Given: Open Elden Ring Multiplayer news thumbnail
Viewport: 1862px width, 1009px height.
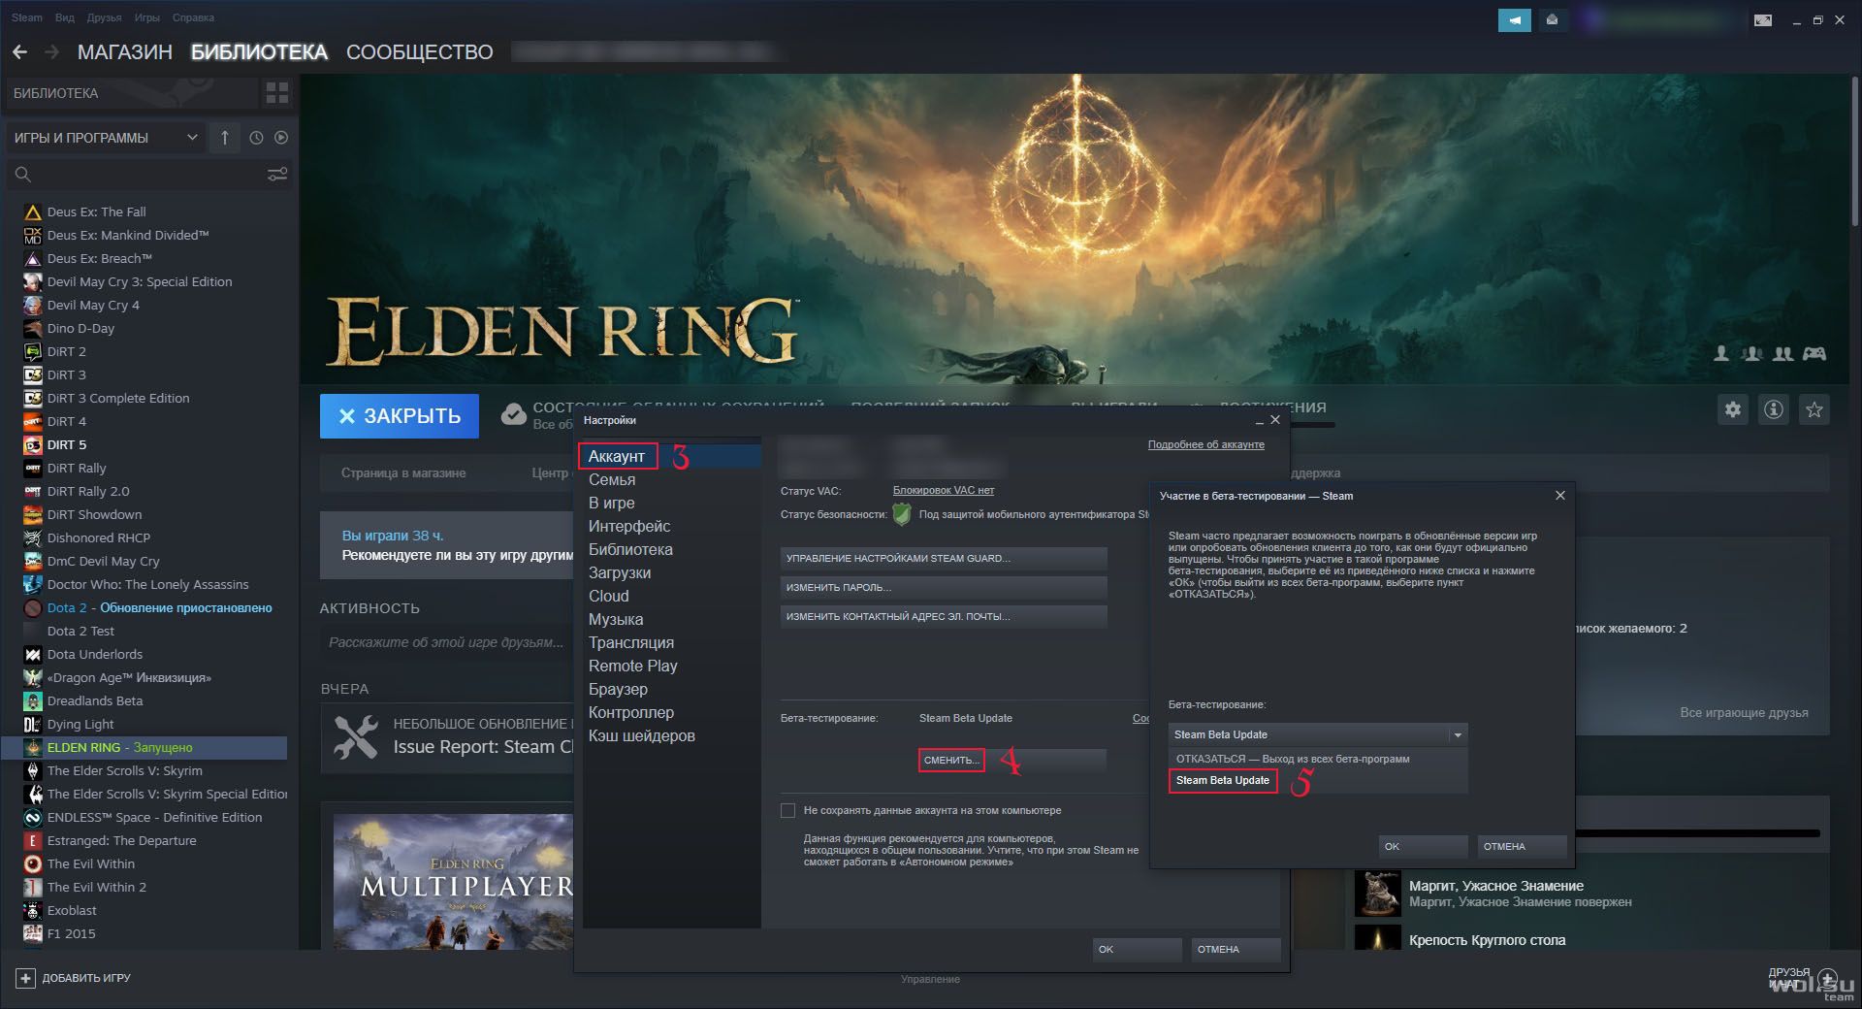Looking at the screenshot, I should pos(454,882).
